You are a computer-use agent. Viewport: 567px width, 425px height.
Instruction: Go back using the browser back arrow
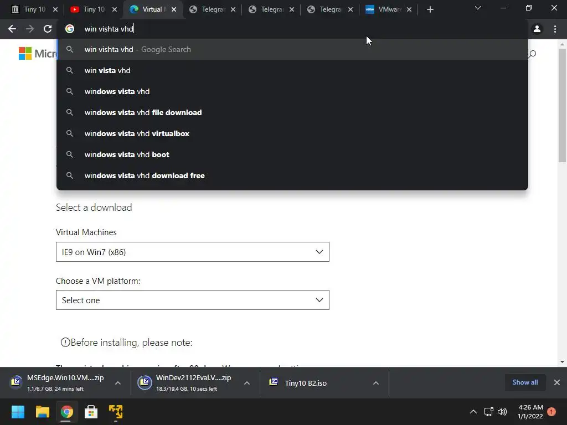pos(12,29)
